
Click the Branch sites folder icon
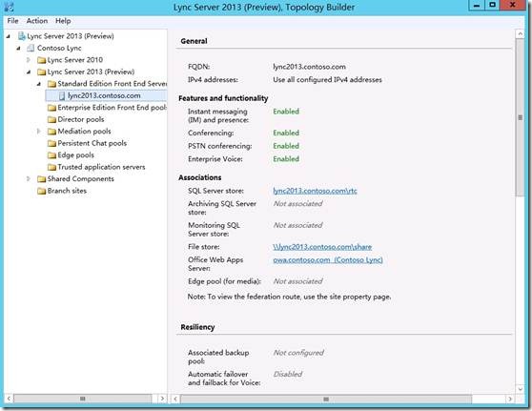point(41,191)
